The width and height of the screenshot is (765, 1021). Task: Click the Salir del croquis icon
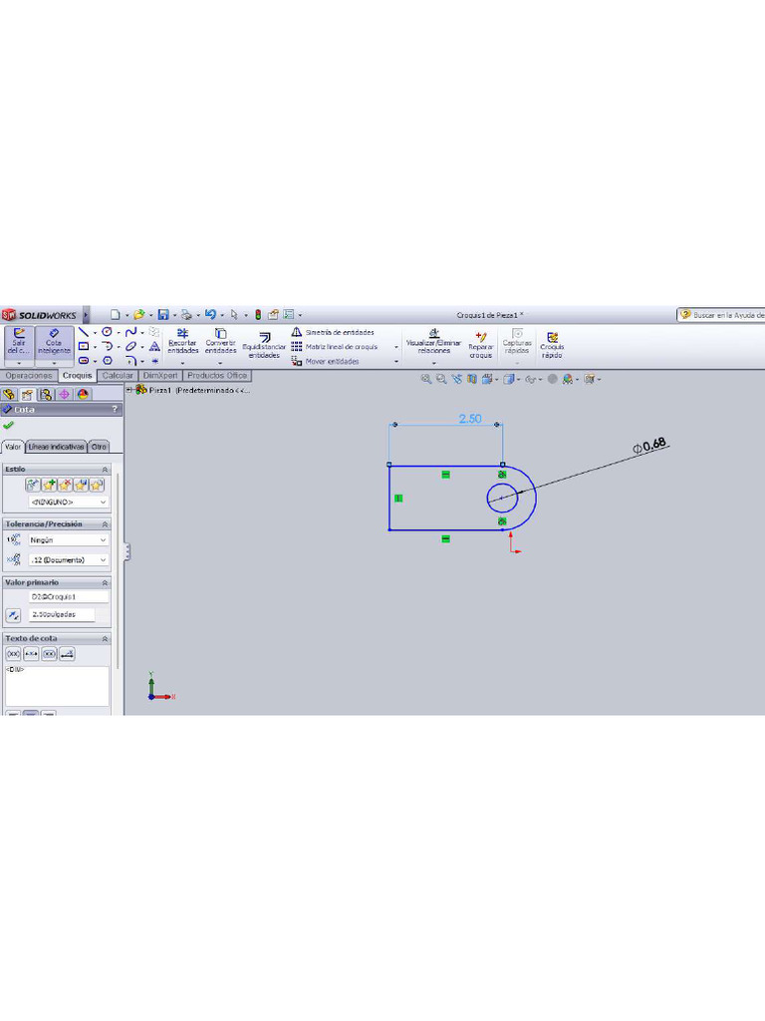pos(18,342)
